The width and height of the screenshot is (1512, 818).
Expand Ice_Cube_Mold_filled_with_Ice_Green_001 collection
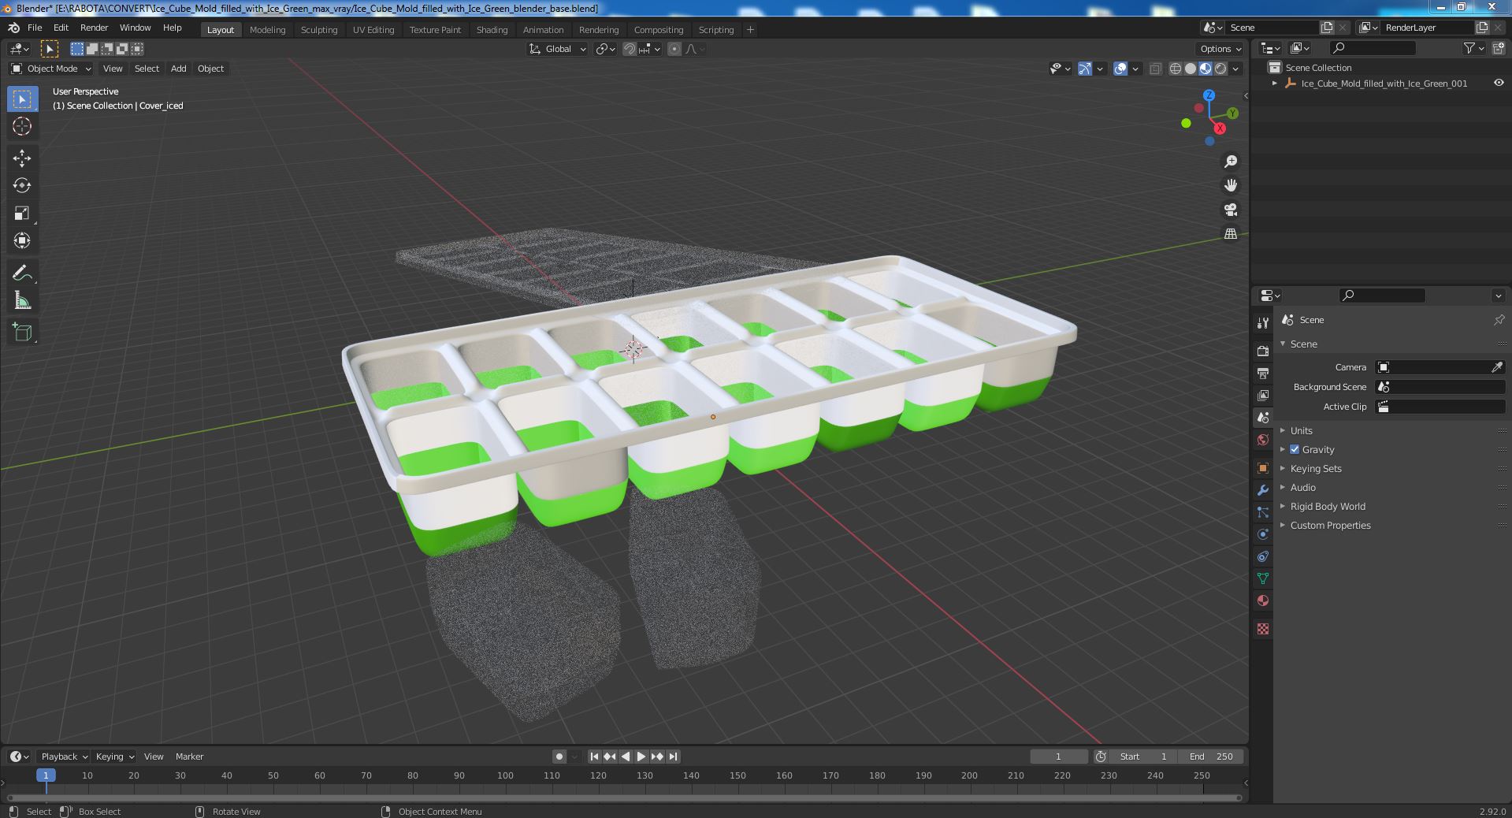click(1275, 84)
